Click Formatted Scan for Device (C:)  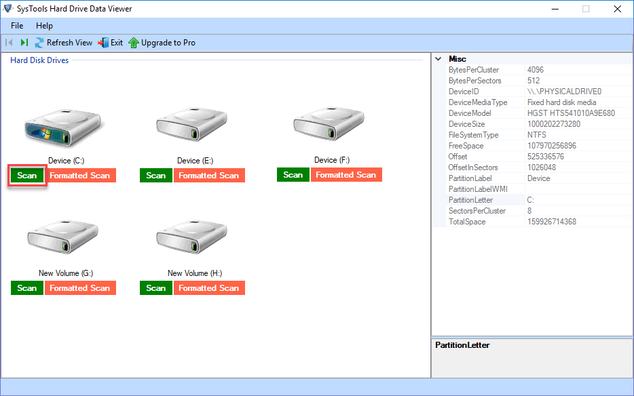[x=80, y=176]
